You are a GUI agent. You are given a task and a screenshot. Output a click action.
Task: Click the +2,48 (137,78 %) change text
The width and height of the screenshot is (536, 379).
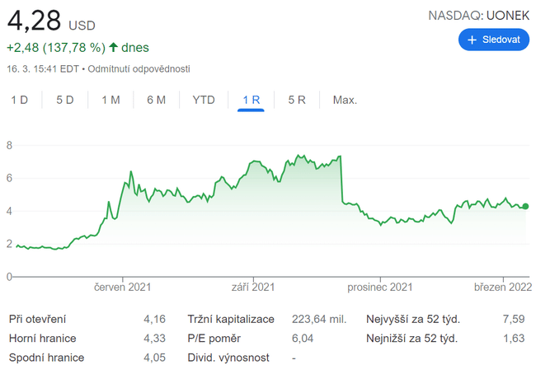point(55,48)
